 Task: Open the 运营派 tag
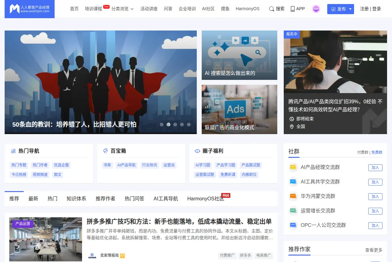[x=169, y=165]
